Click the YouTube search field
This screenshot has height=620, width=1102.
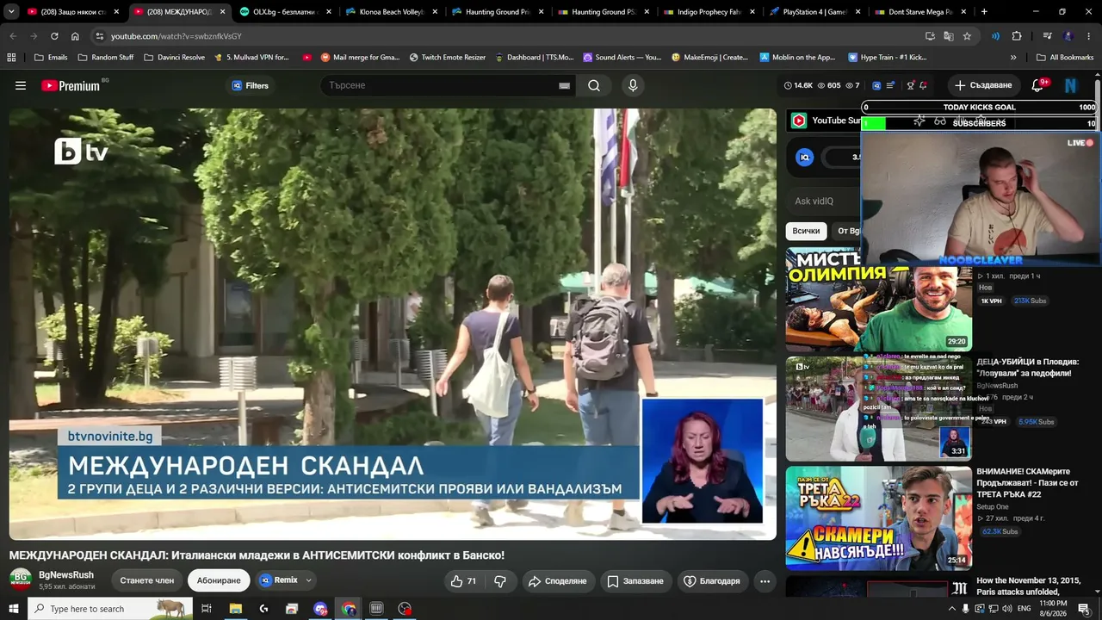(439, 86)
